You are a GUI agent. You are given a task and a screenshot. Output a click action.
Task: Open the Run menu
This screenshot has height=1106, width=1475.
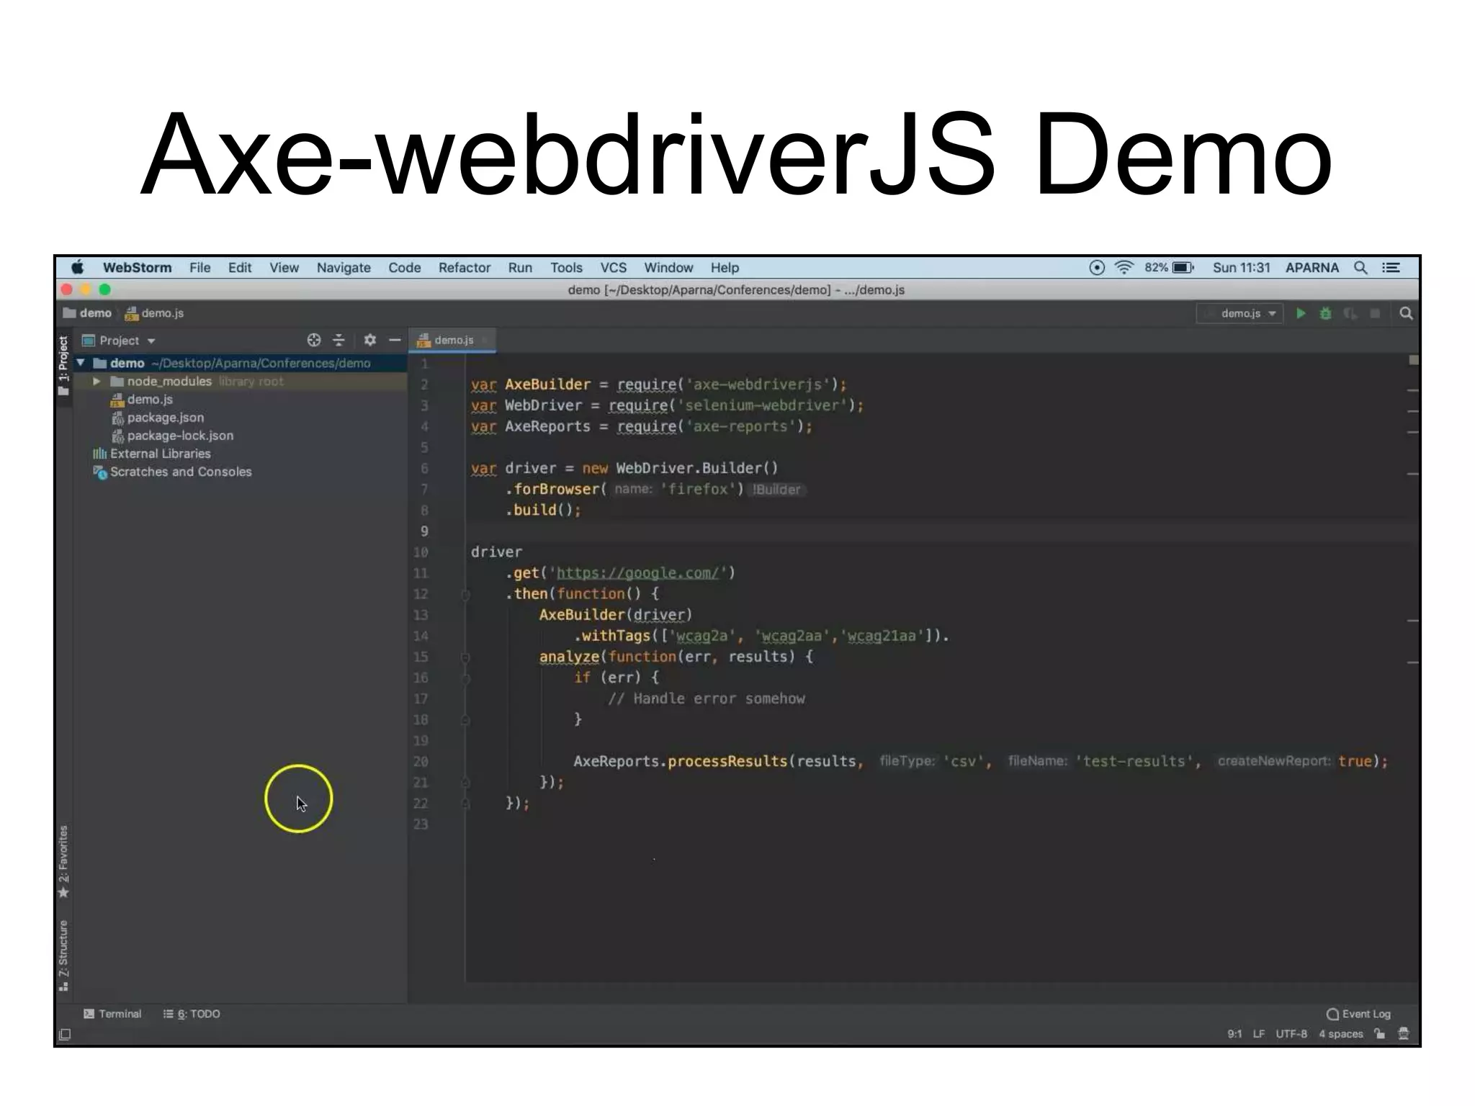(519, 268)
